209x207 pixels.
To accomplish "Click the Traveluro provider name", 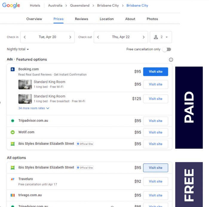I will click(x=26, y=179).
